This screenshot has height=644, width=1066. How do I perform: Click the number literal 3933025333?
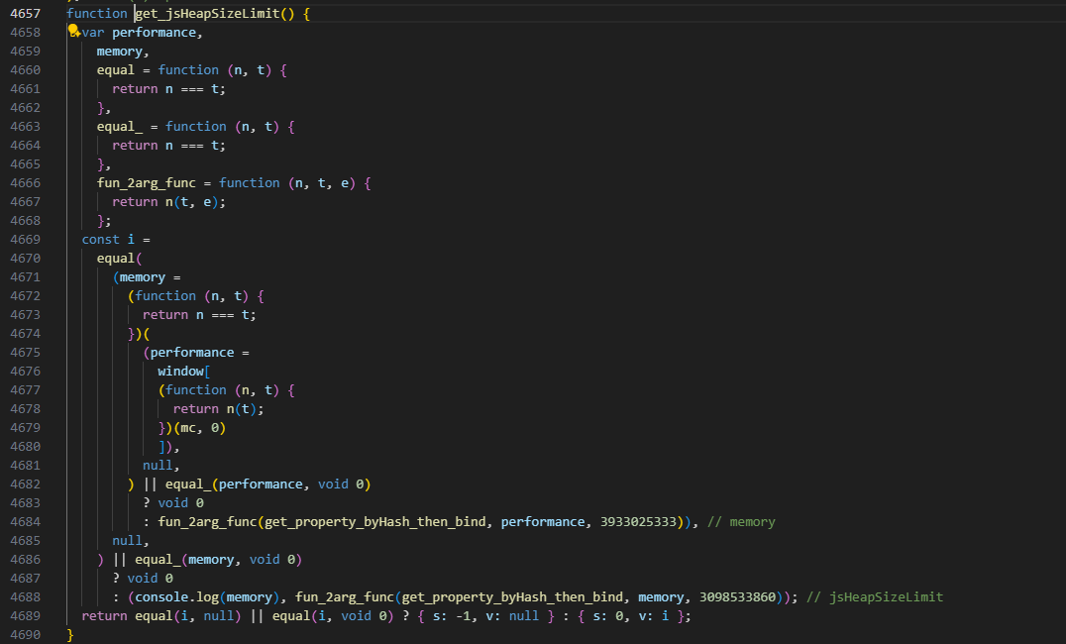click(x=638, y=521)
